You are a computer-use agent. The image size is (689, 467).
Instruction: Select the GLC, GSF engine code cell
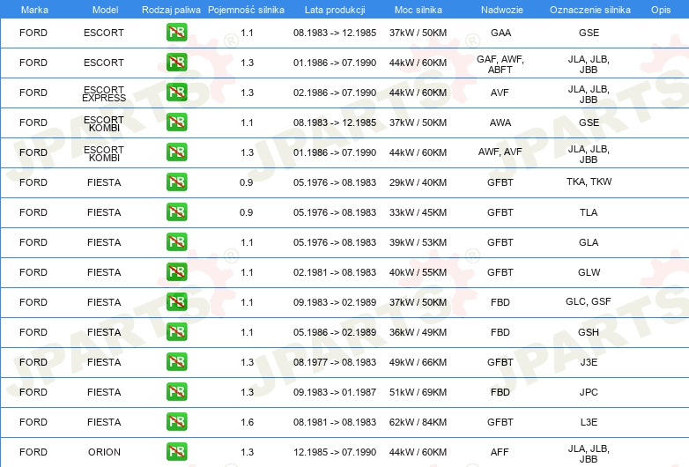coord(589,301)
